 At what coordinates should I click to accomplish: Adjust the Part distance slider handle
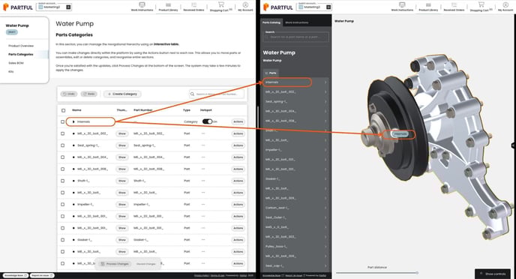point(417,273)
